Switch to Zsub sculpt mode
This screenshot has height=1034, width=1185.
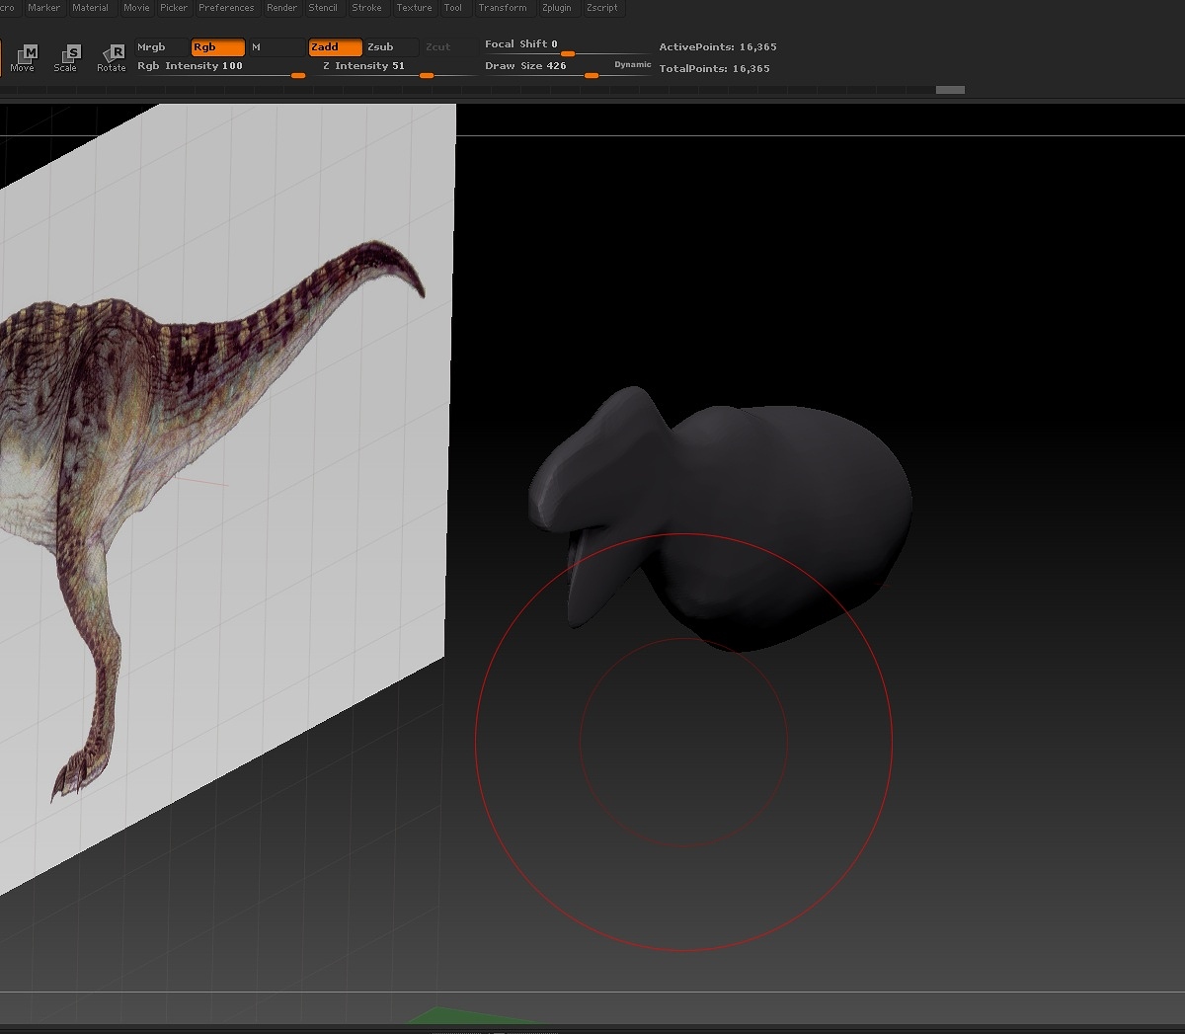click(x=392, y=47)
